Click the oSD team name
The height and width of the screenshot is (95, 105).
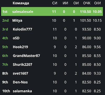click(x=16, y=38)
